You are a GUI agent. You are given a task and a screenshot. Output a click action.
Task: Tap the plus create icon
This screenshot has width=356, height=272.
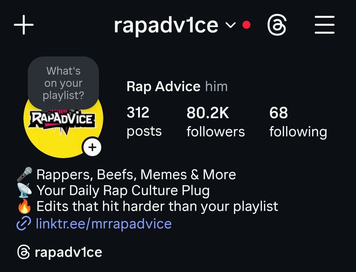pyautogui.click(x=24, y=25)
